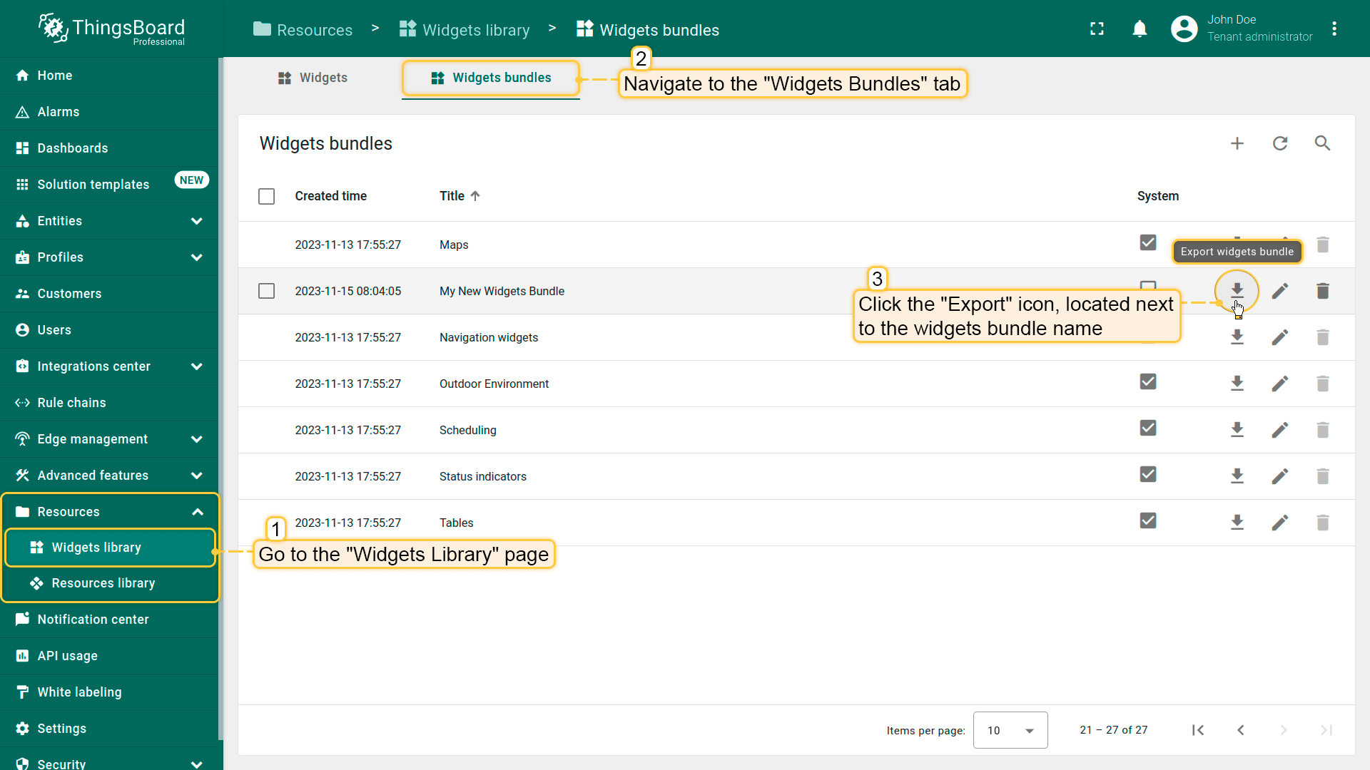This screenshot has height=770, width=1370.
Task: Go to the previous page of results
Action: [x=1241, y=730]
